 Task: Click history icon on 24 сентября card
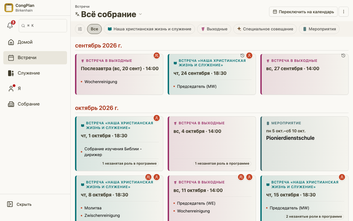242,56
